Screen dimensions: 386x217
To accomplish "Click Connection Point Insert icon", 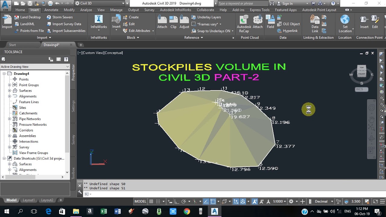I will point(364,20).
